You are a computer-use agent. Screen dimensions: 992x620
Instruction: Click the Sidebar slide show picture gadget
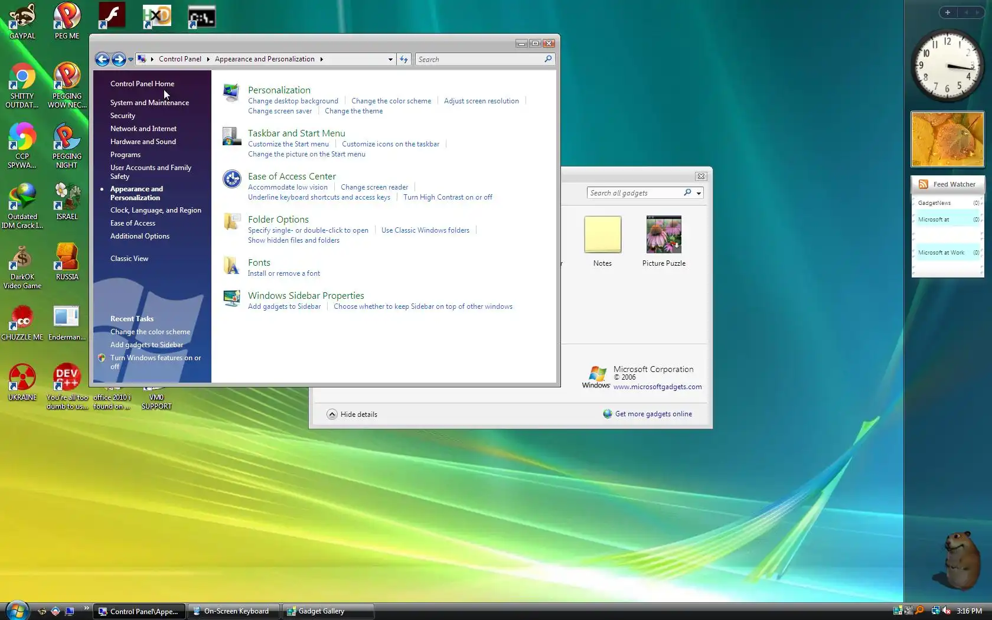(x=947, y=139)
